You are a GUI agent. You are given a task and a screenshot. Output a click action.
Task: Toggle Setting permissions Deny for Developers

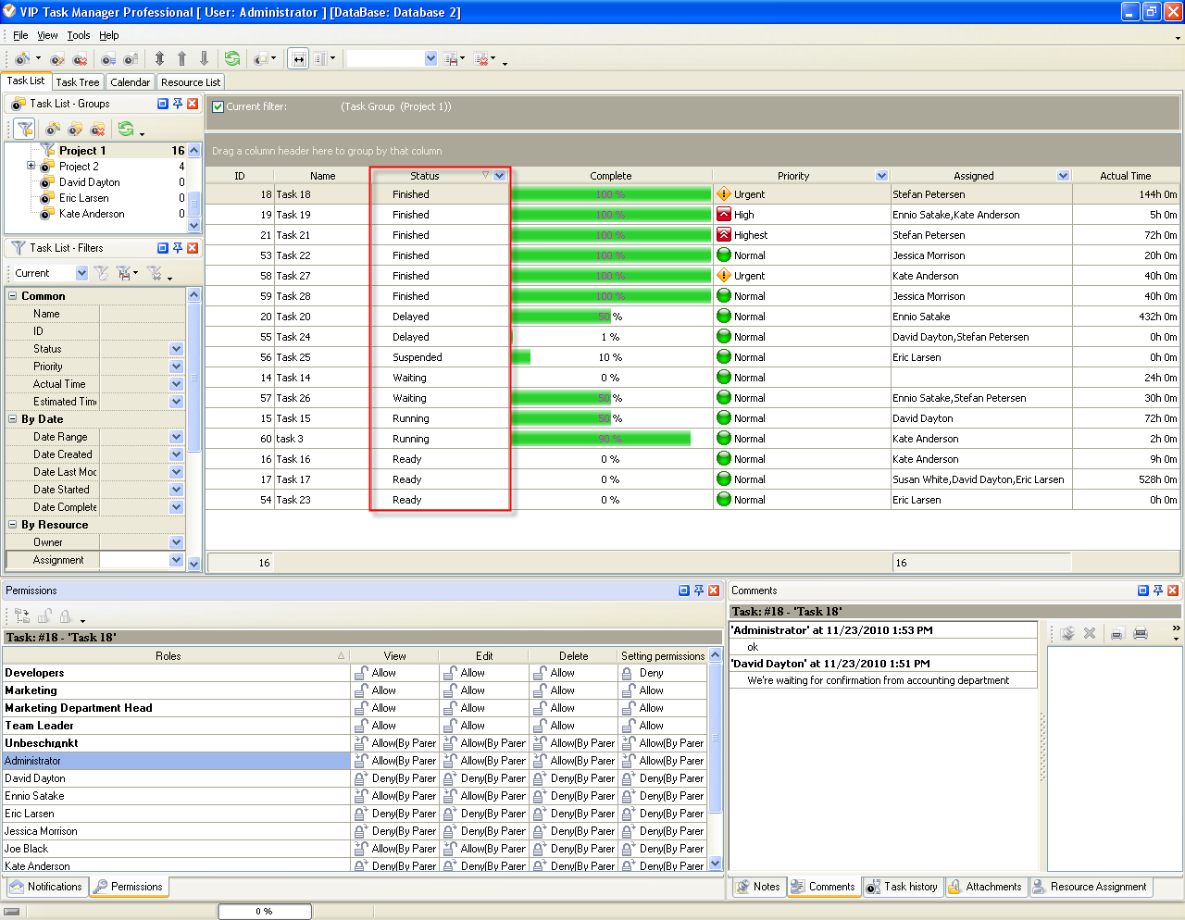(x=628, y=673)
